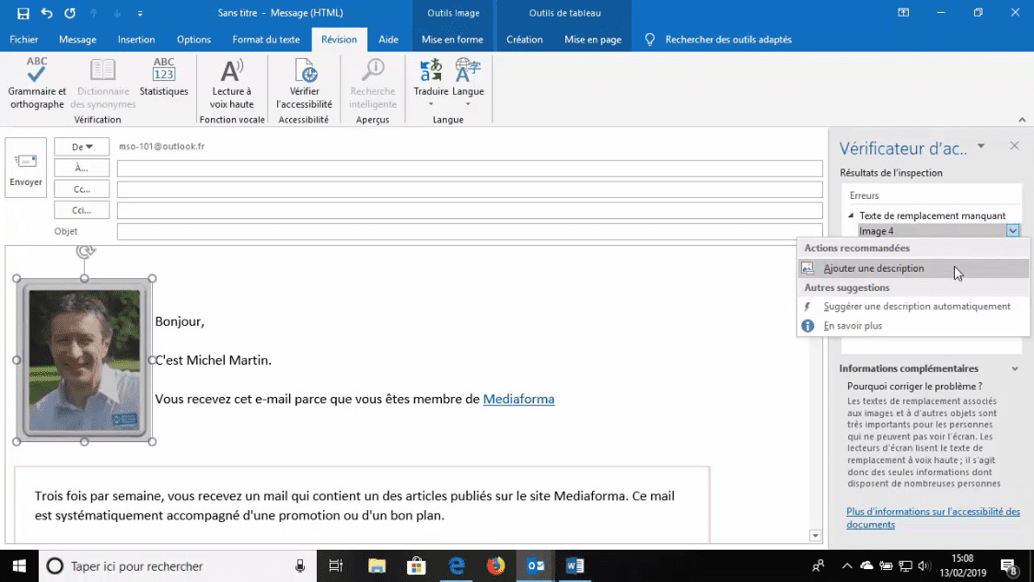The image size is (1034, 582).
Task: Follow Plus d'informations sur l'accessibilité link
Action: point(933,511)
